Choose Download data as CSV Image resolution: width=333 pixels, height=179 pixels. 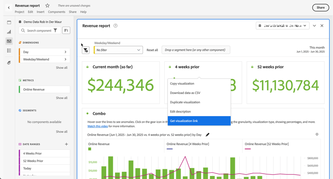click(185, 93)
